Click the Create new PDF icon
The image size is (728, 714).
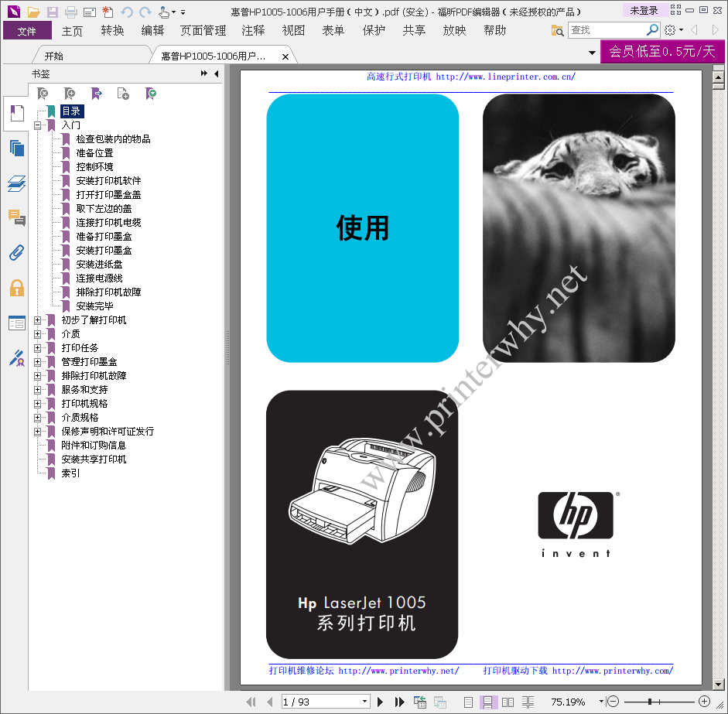tap(108, 12)
